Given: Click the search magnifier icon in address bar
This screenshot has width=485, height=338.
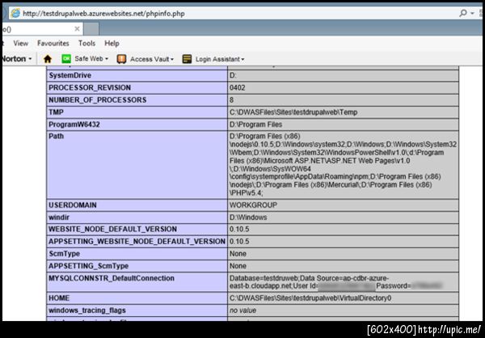Looking at the screenshot, I should click(463, 13).
